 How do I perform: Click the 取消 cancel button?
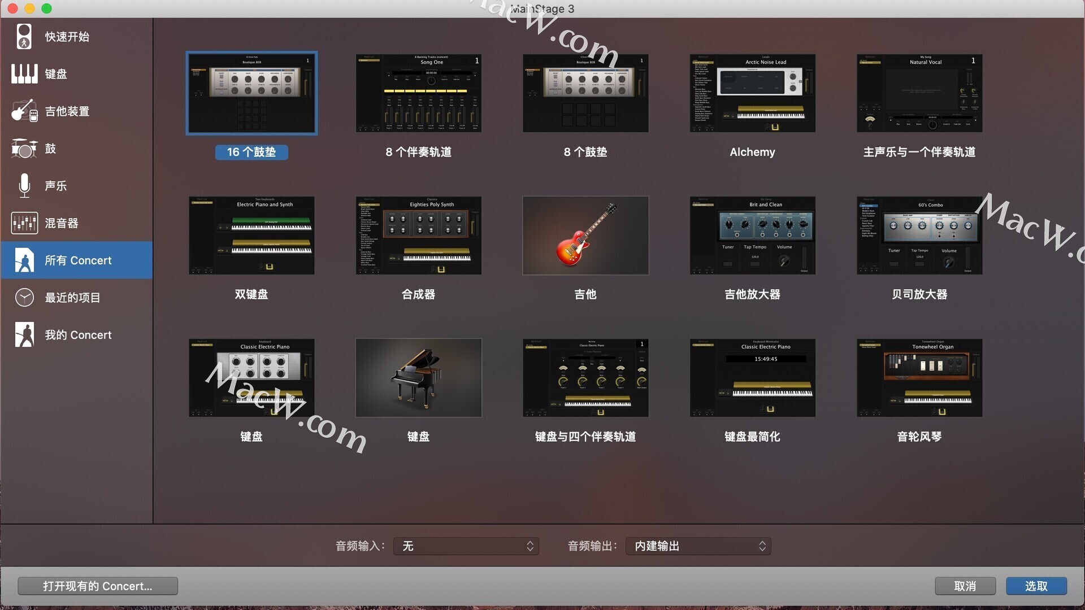pyautogui.click(x=965, y=586)
